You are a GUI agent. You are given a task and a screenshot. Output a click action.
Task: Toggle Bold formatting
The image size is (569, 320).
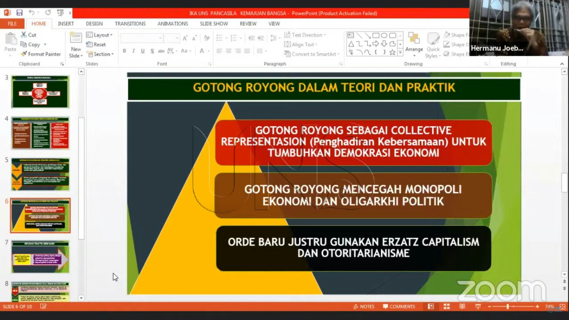click(124, 51)
